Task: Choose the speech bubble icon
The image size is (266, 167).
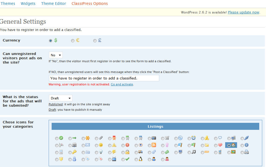Action: point(220,138)
